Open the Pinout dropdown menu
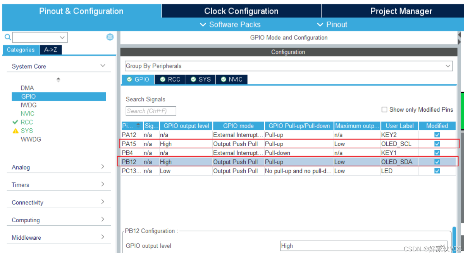 pyautogui.click(x=332, y=24)
